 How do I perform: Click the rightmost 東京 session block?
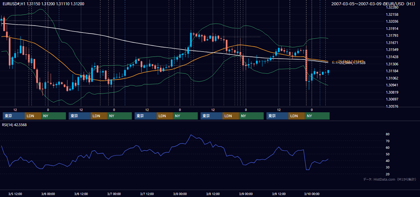coord(278,116)
